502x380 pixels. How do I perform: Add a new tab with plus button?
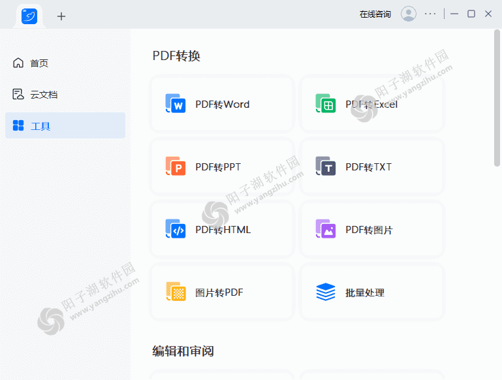(x=61, y=16)
